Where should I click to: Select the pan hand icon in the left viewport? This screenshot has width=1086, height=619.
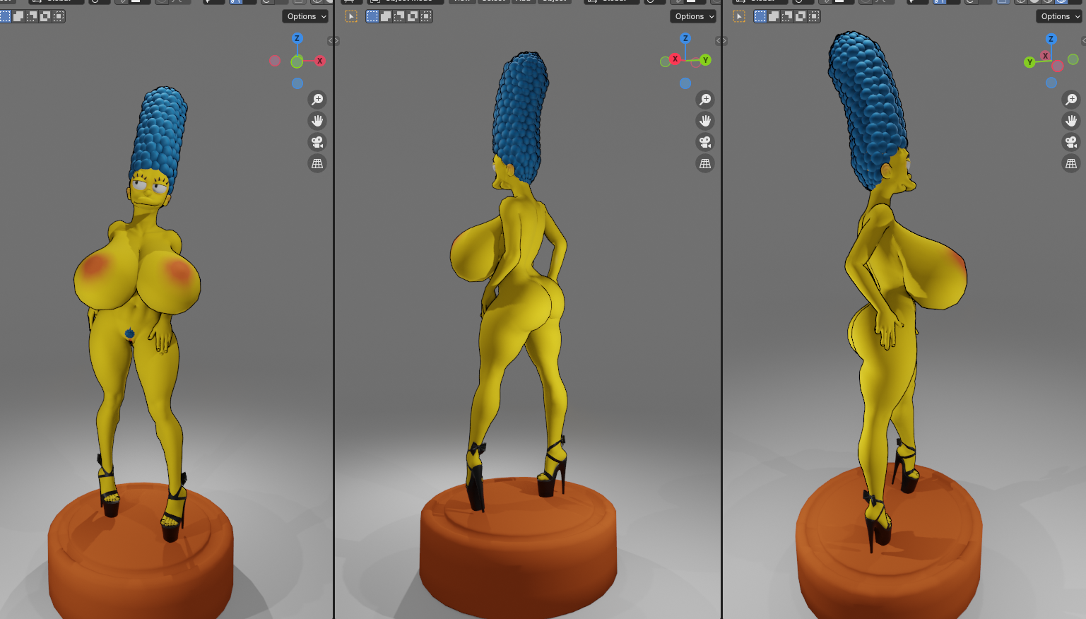pos(317,121)
